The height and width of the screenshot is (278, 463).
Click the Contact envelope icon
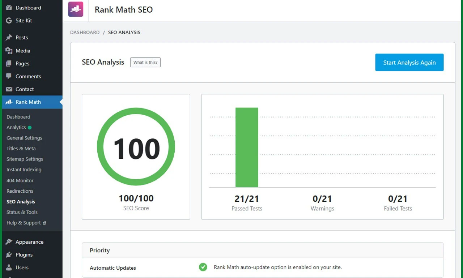[x=9, y=89]
